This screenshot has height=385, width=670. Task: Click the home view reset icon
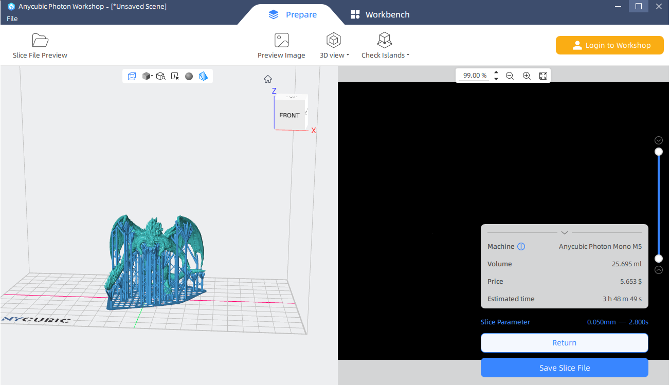tap(267, 79)
